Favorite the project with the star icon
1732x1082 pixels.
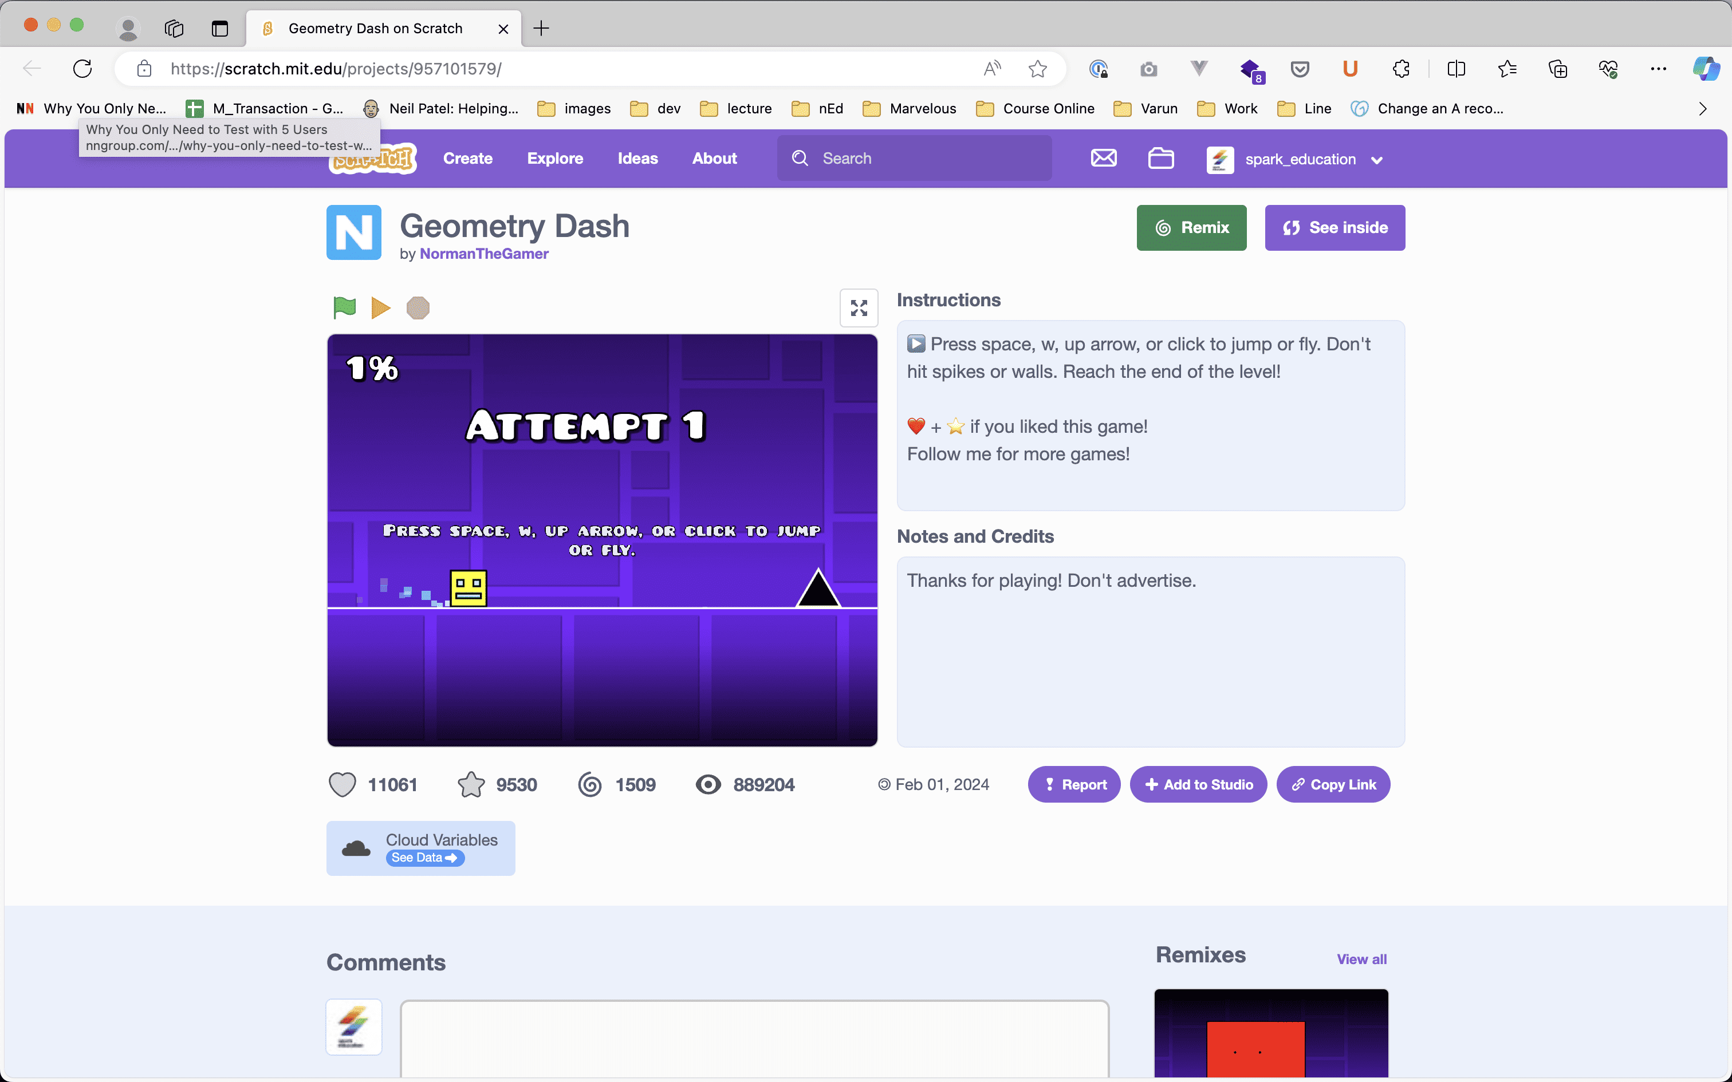click(x=471, y=784)
